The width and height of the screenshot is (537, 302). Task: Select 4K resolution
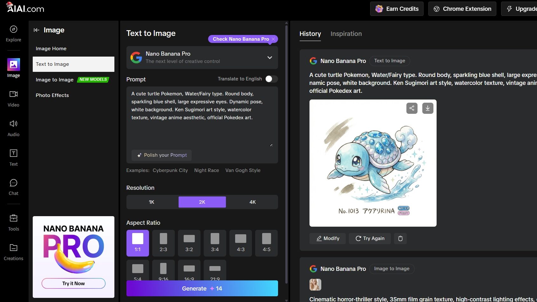coord(253,202)
